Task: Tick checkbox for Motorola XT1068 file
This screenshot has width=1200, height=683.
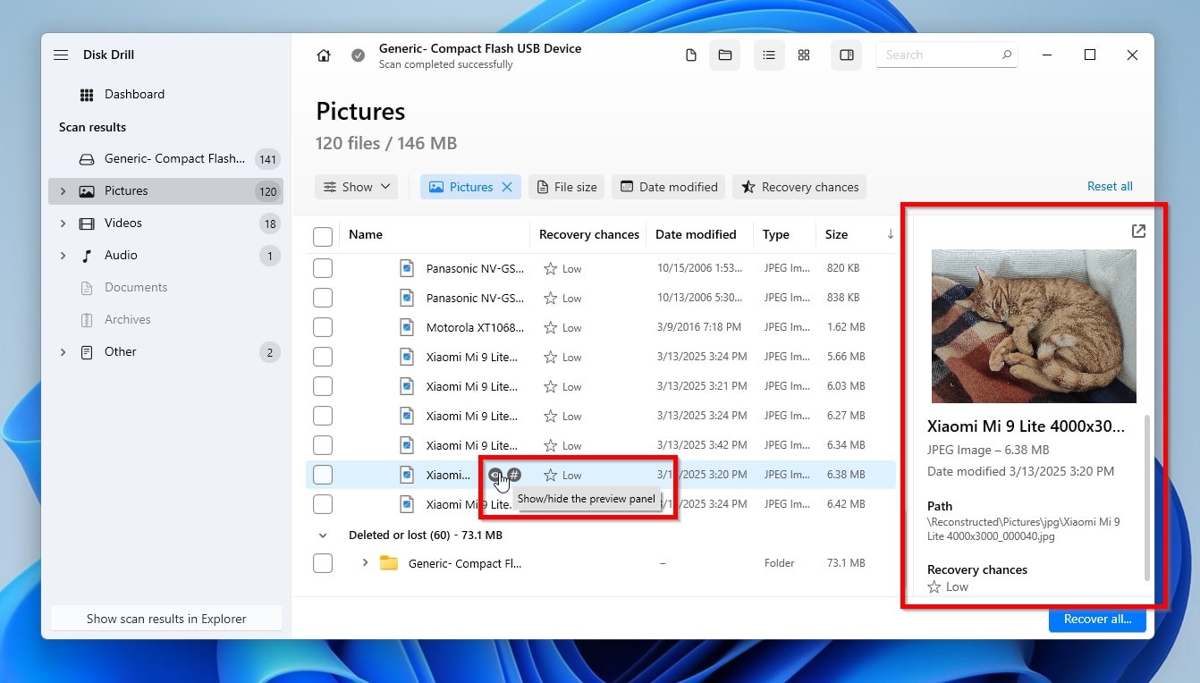Action: pyautogui.click(x=323, y=328)
